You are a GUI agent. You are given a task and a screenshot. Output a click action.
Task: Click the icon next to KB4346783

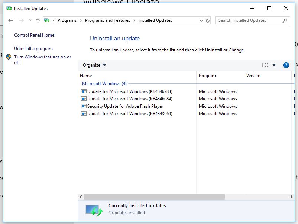click(x=84, y=91)
